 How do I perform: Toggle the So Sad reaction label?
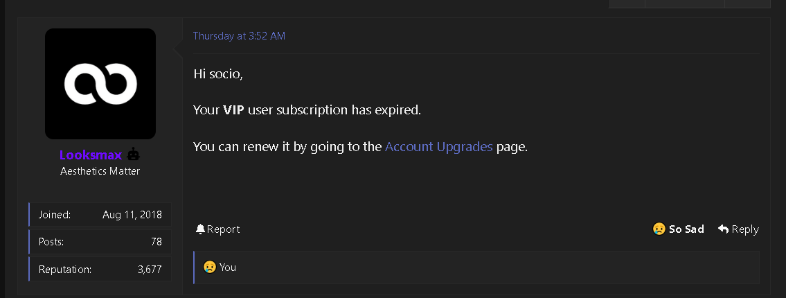click(686, 229)
